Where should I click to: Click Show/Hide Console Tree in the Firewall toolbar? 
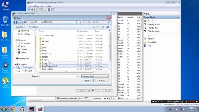point(40,10)
